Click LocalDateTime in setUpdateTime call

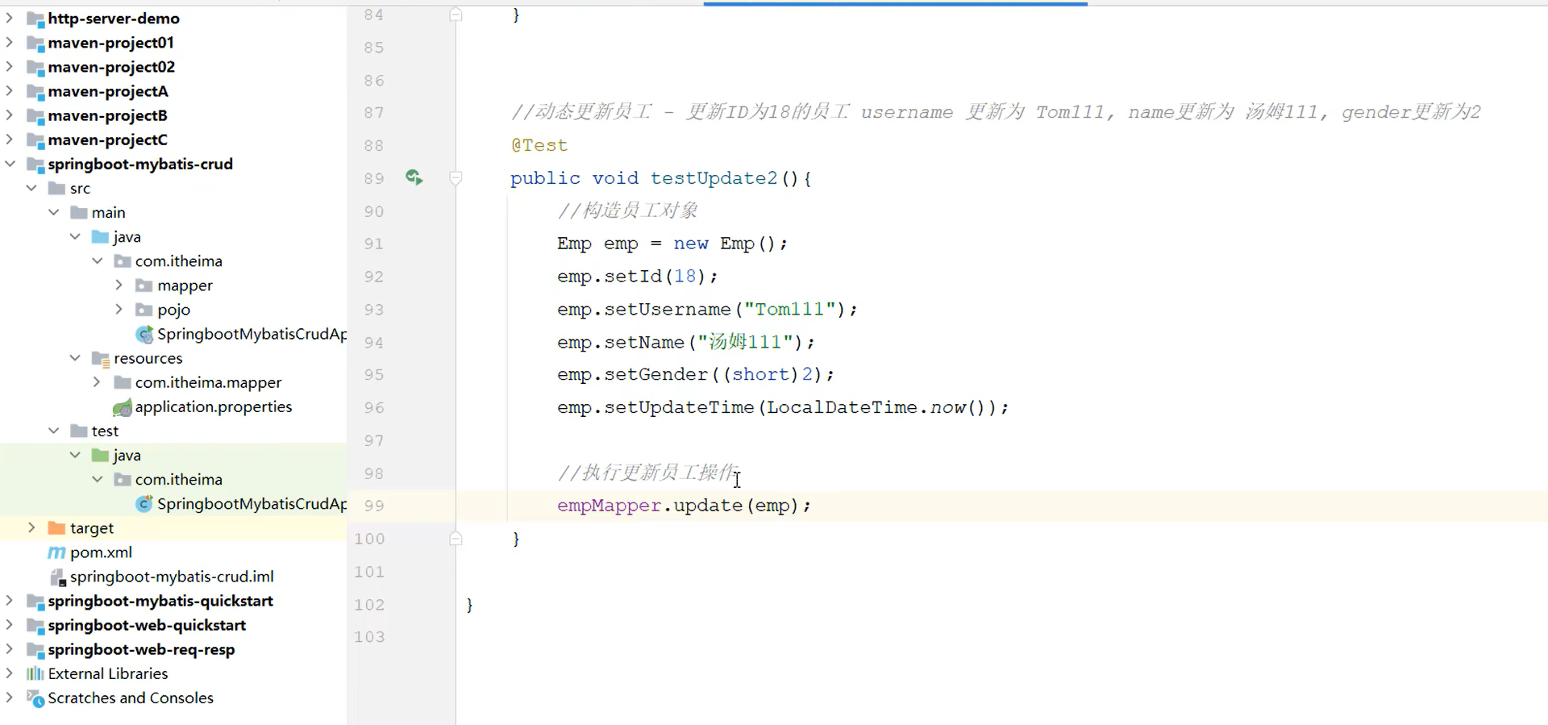pos(842,407)
